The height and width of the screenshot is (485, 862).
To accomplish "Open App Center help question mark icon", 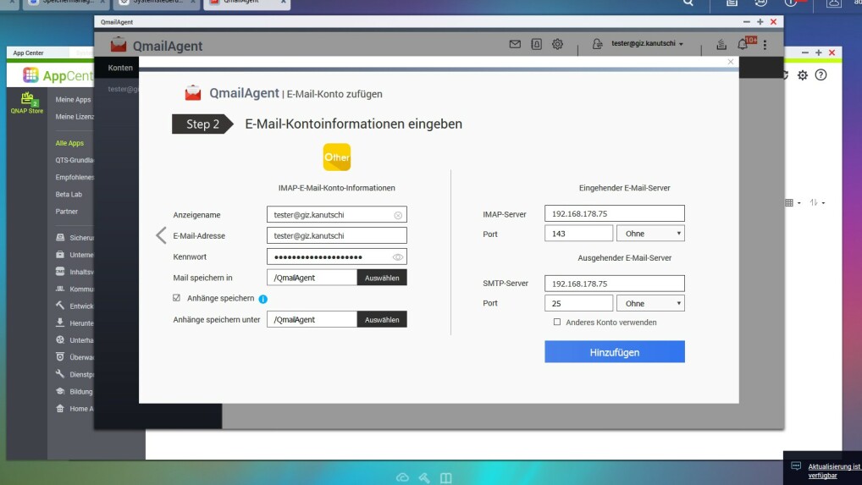I will (x=821, y=74).
